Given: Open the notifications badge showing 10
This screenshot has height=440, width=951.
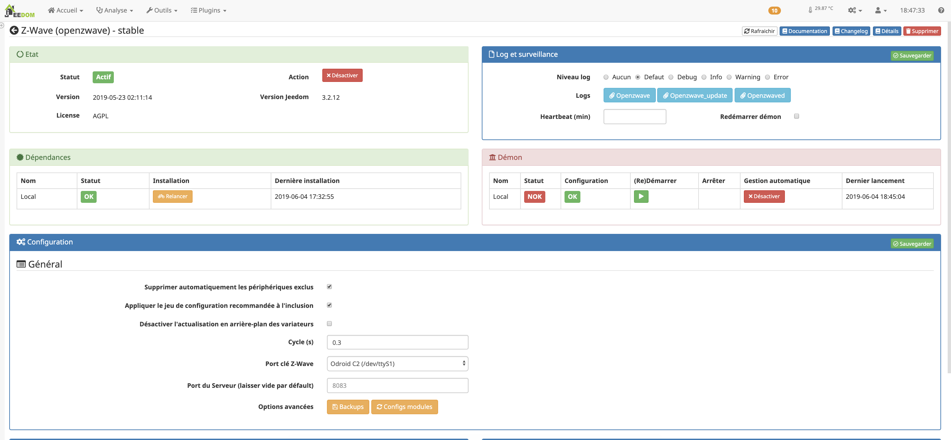Looking at the screenshot, I should pos(774,10).
